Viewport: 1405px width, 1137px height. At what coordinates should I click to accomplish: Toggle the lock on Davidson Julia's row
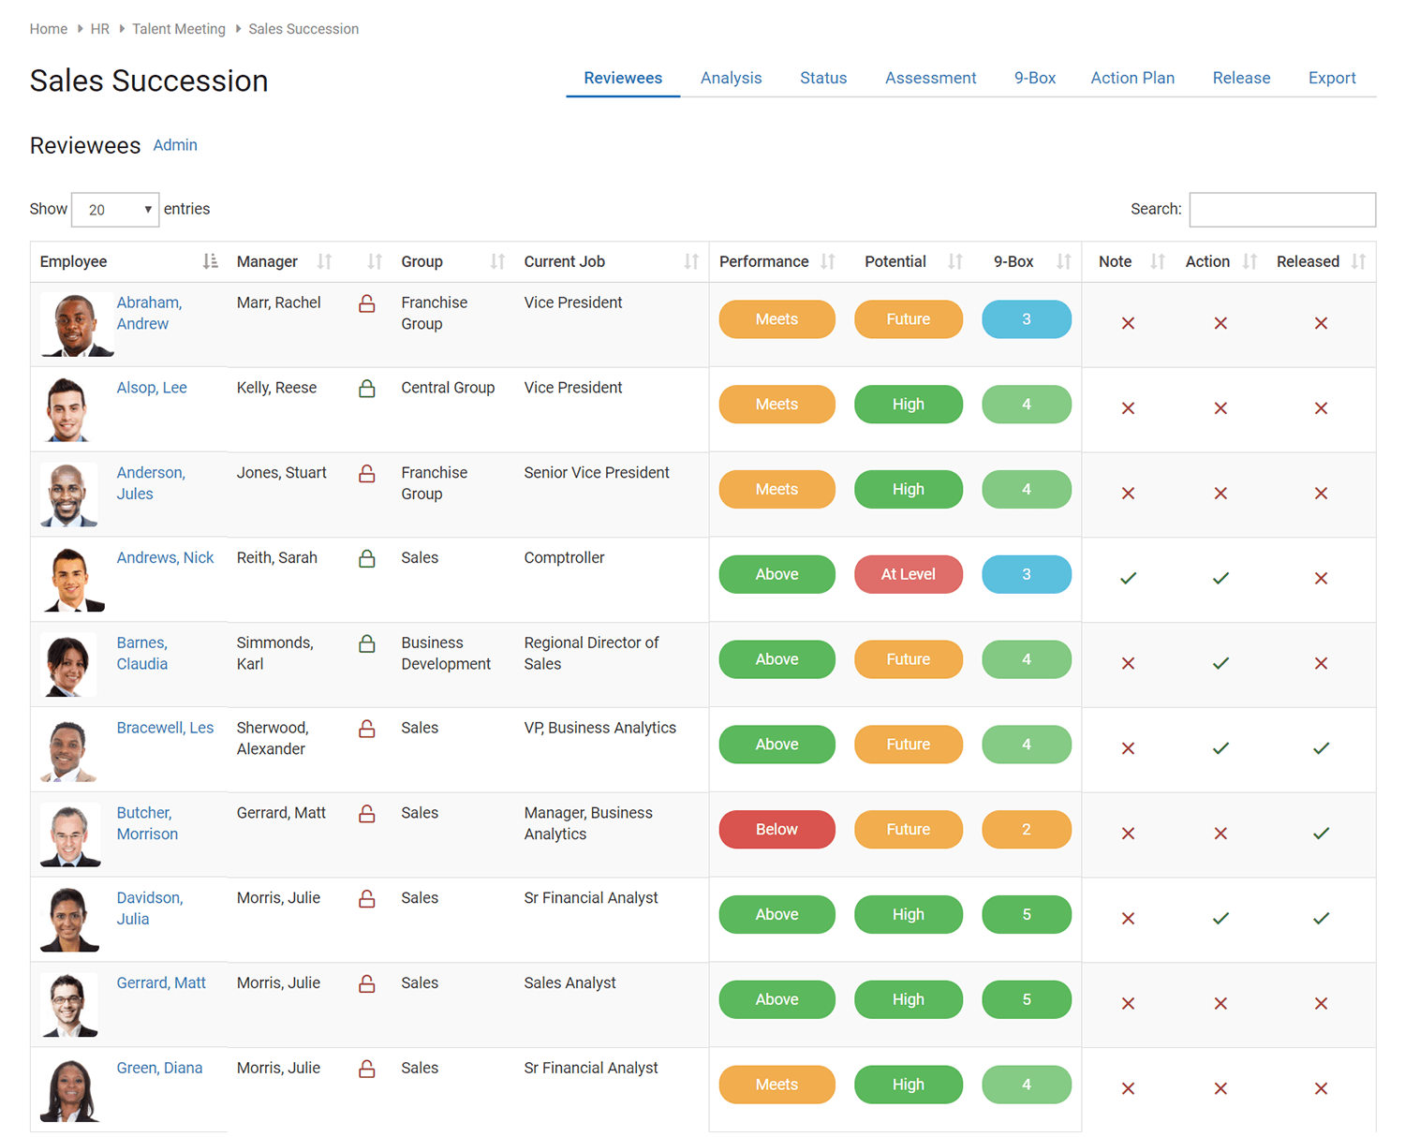(366, 898)
